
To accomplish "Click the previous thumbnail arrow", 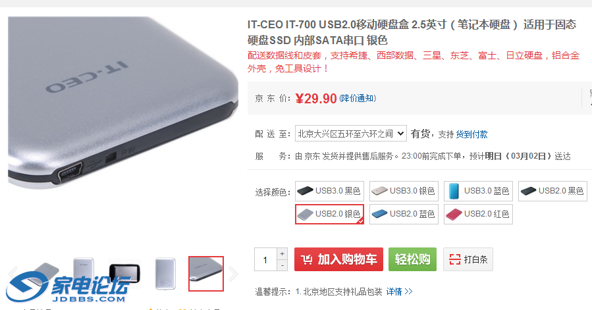I will click(13, 272).
